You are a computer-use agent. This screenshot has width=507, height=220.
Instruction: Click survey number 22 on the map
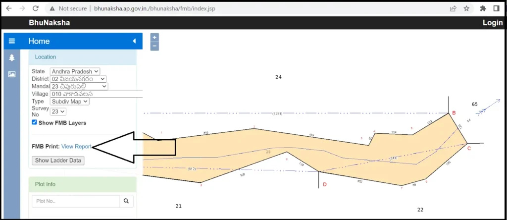(420, 210)
